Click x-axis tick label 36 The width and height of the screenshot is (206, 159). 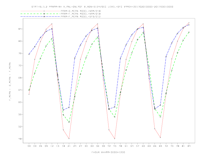[x=98, y=146]
